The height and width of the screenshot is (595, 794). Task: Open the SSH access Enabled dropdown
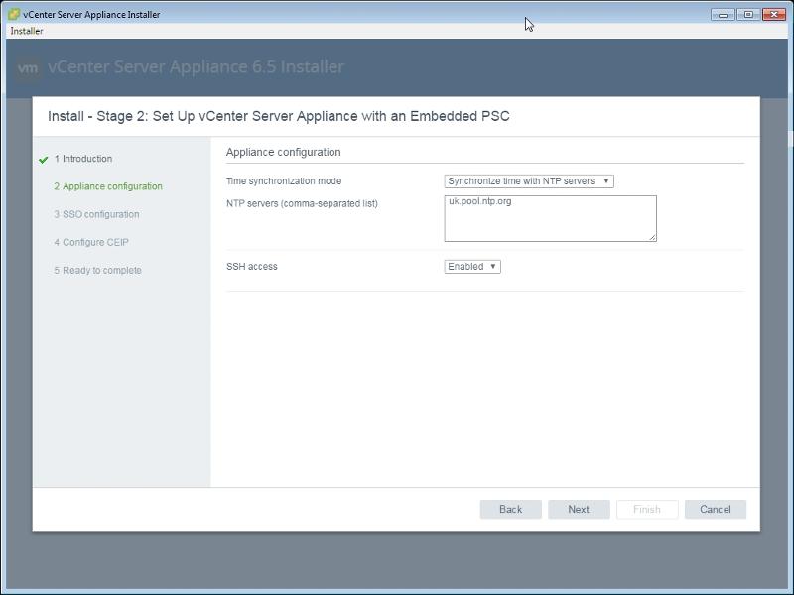(x=472, y=267)
